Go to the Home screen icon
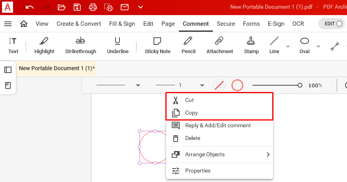Image resolution: width=347 pixels, height=182 pixels. coord(24,24)
